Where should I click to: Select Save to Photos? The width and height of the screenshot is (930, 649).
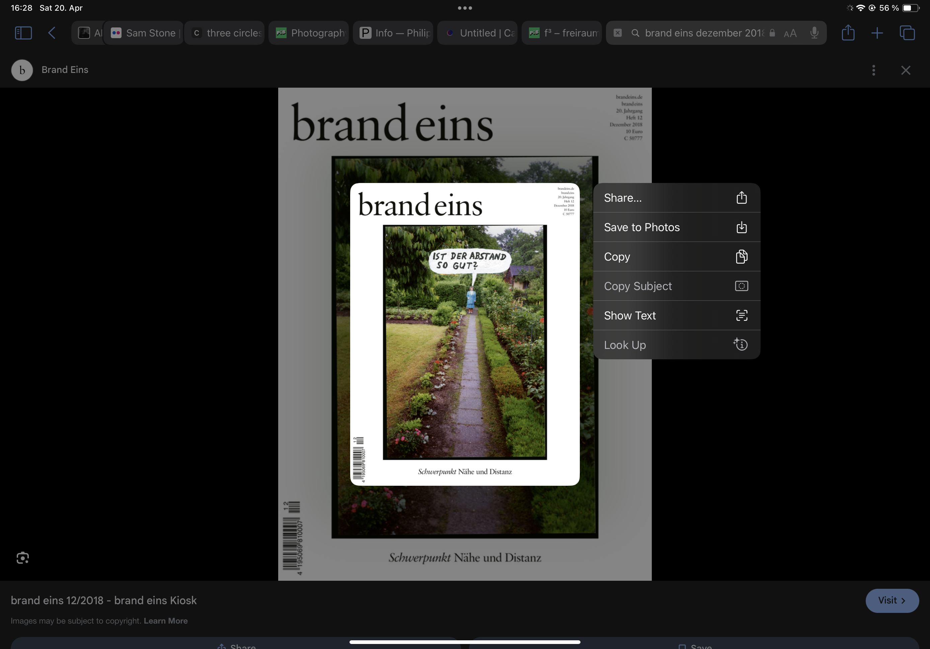point(677,227)
